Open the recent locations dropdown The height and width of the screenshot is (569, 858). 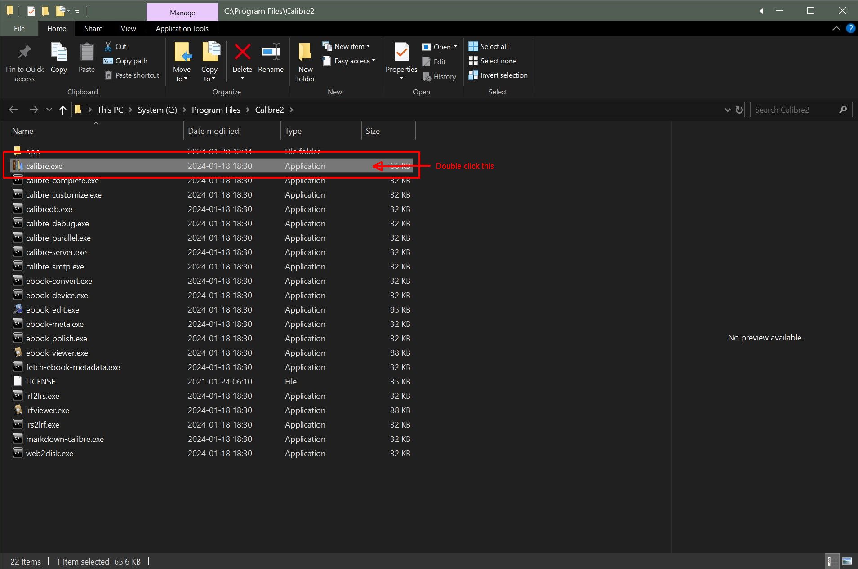point(49,110)
